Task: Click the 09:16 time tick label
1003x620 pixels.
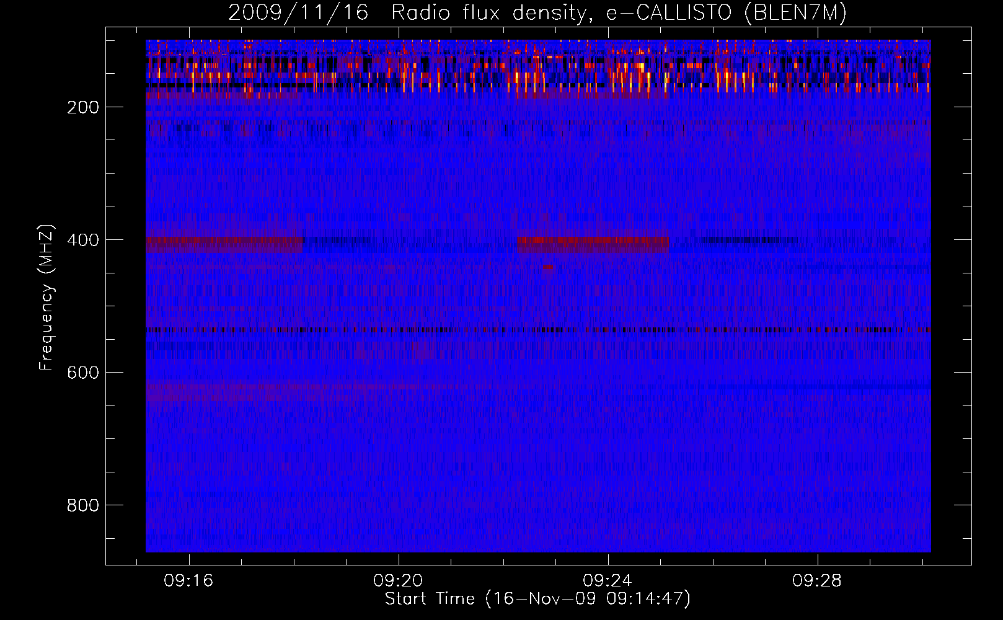Action: 188,580
